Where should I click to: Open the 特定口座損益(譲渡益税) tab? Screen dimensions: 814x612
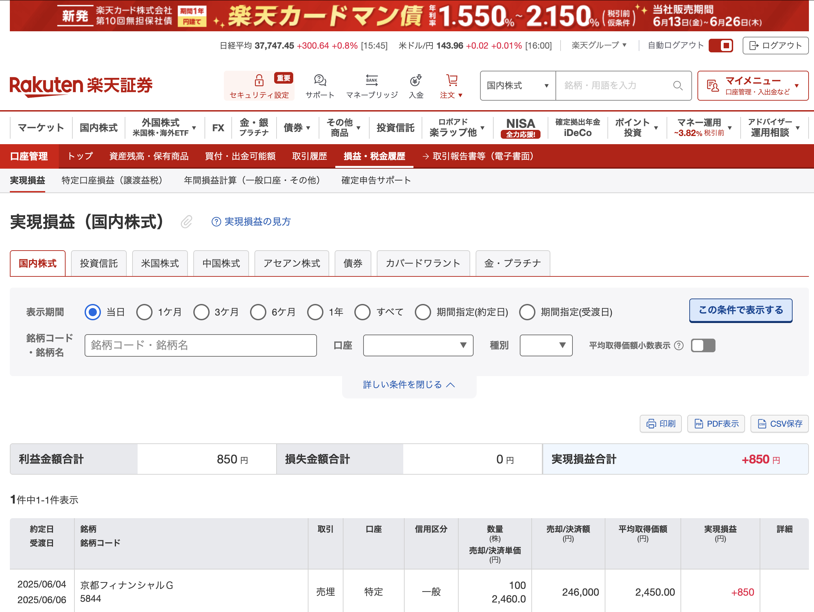(112, 181)
